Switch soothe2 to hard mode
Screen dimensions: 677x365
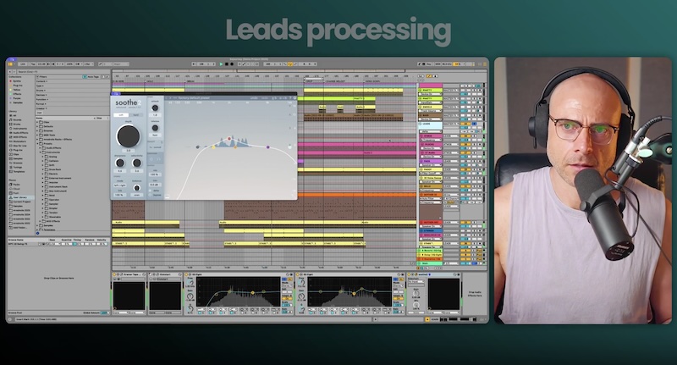point(135,114)
